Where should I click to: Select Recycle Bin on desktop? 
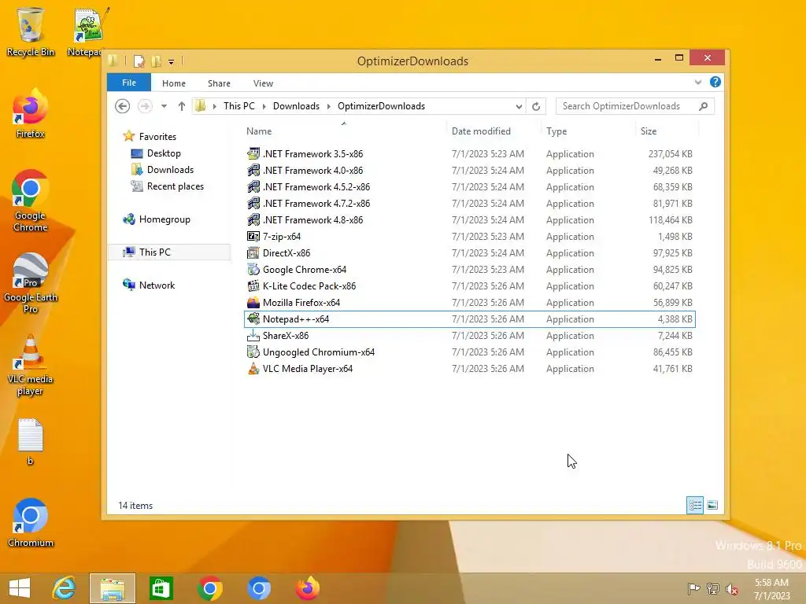[31, 31]
